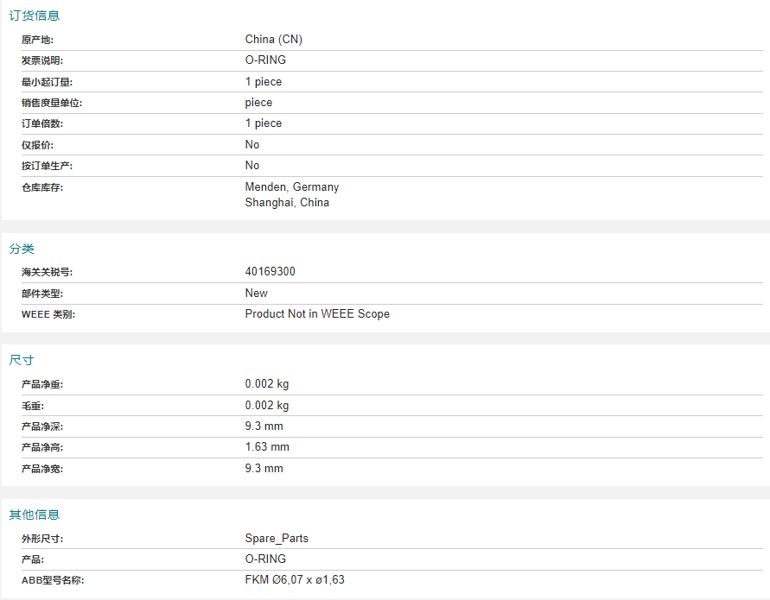770x600 pixels.
Task: Select the China (CN) origin value
Action: pos(274,39)
